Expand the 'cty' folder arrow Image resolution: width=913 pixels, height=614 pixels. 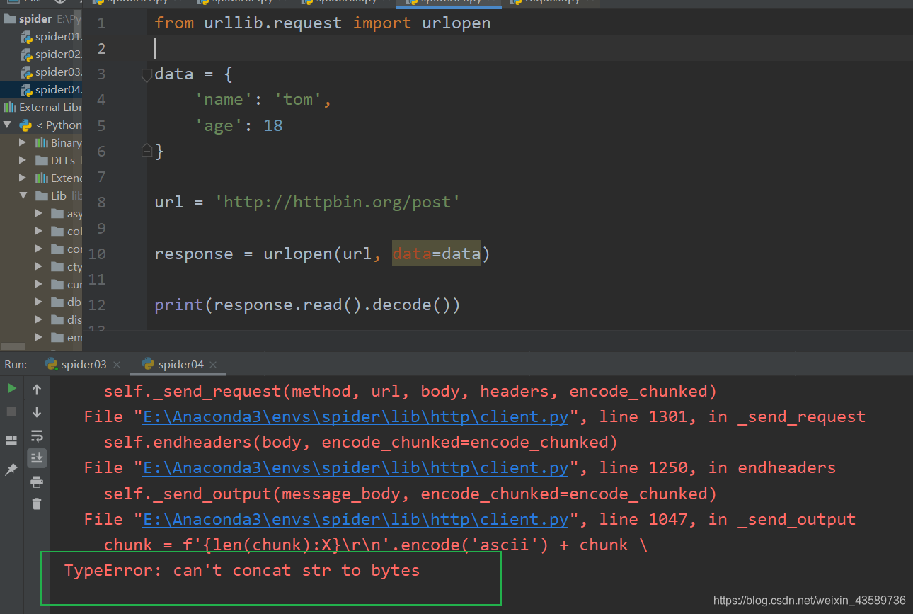[40, 267]
